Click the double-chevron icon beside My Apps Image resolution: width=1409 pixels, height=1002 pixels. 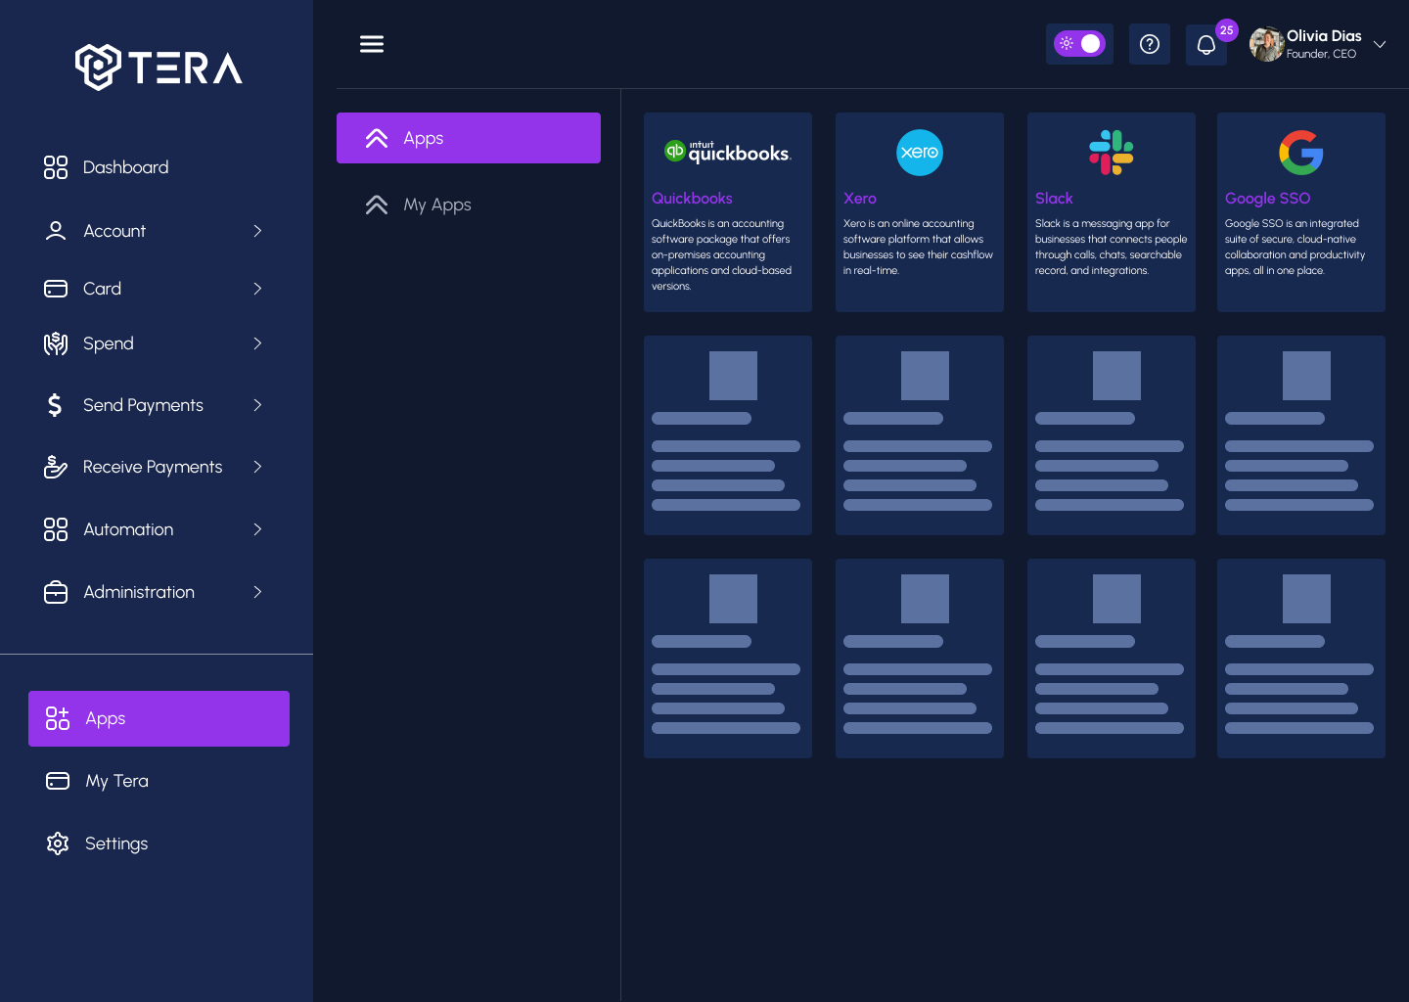(x=377, y=205)
